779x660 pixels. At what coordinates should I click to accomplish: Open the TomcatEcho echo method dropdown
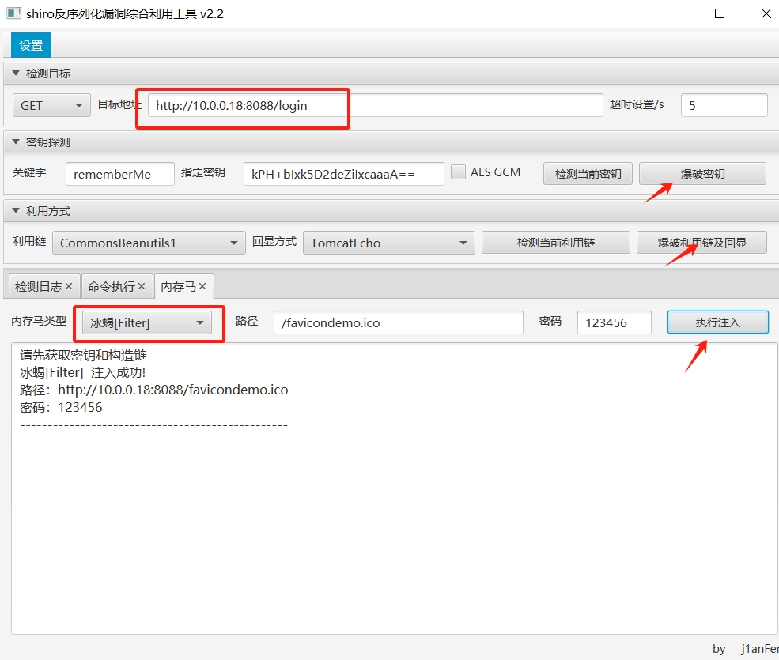tap(388, 243)
